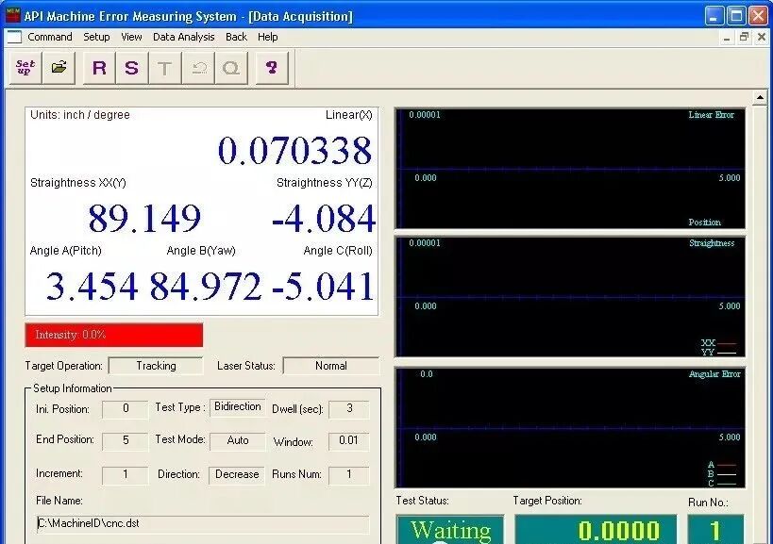Image resolution: width=773 pixels, height=544 pixels.
Task: Click the red Intensity bar
Action: pos(114,336)
